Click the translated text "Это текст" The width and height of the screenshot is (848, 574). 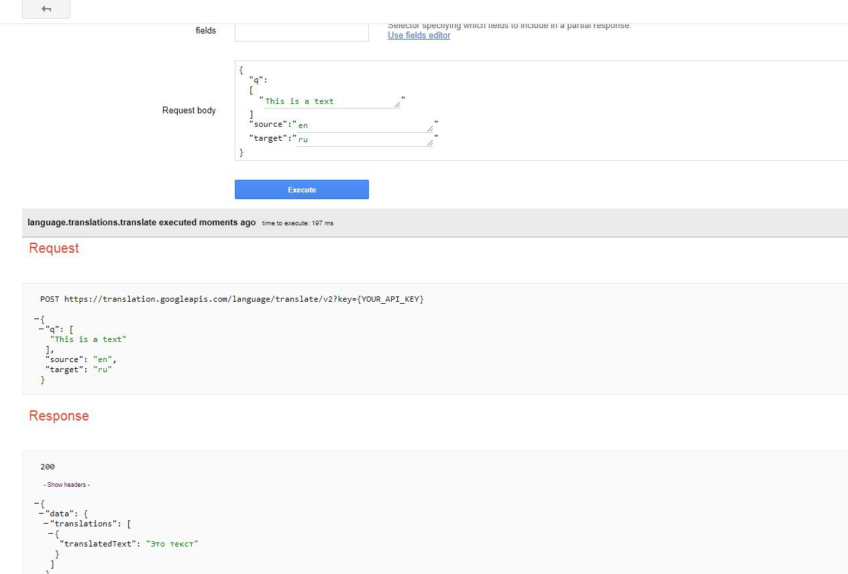tap(172, 544)
